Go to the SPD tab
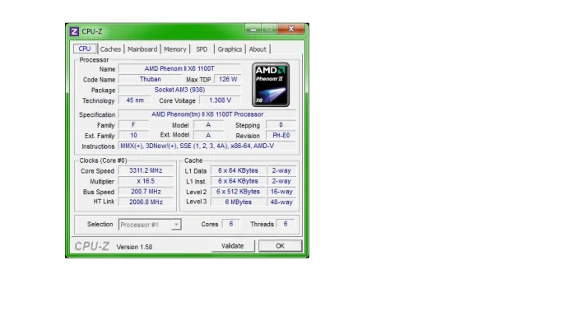This screenshot has height=316, width=562. pyautogui.click(x=202, y=49)
